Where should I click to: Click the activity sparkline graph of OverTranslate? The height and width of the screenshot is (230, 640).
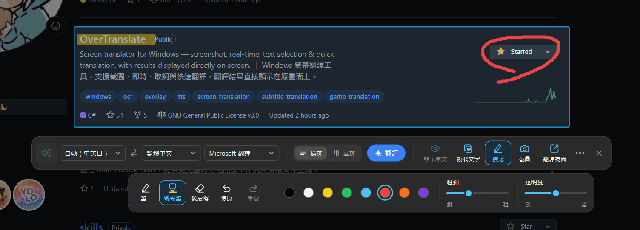pos(515,95)
